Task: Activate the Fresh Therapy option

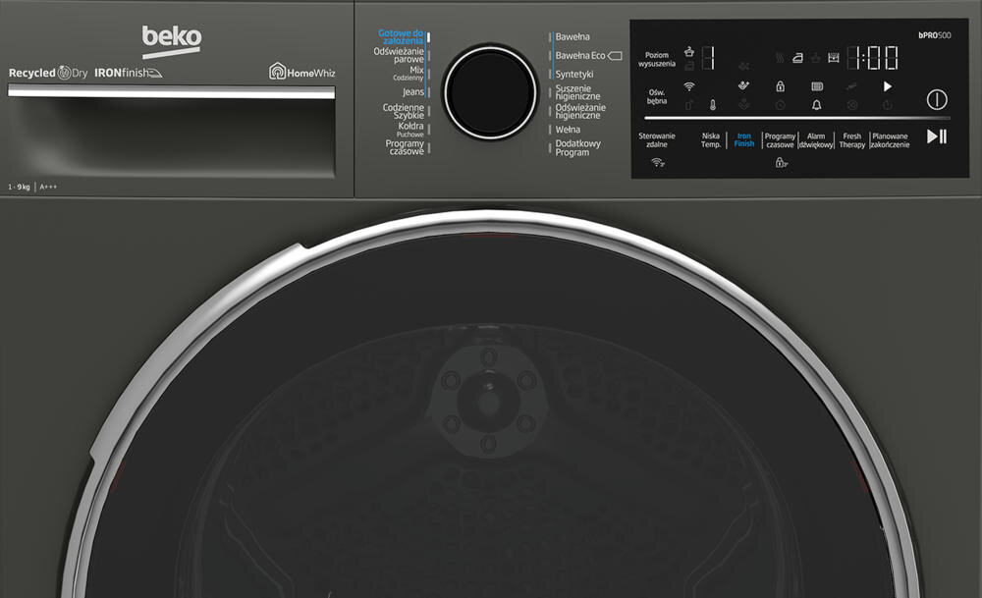Action: [851, 139]
